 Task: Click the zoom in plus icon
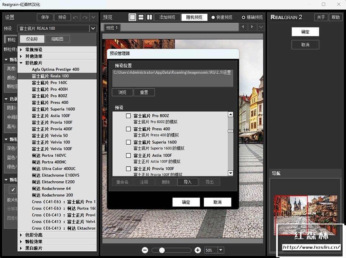coord(198,250)
